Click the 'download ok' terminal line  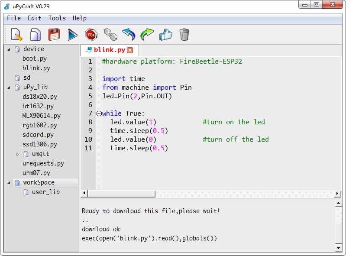(101, 229)
